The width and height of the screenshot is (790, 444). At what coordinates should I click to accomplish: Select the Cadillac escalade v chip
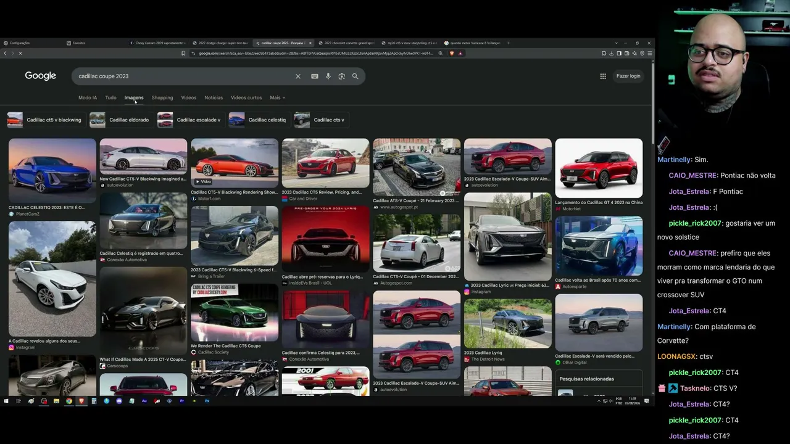pos(191,120)
